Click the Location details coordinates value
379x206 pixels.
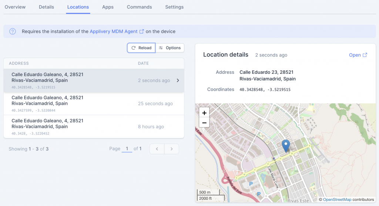[x=265, y=89]
